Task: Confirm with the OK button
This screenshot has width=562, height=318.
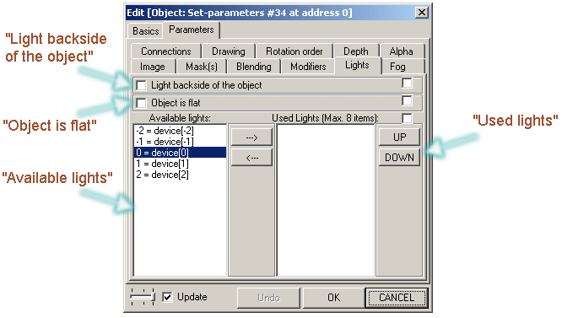Action: click(x=333, y=298)
